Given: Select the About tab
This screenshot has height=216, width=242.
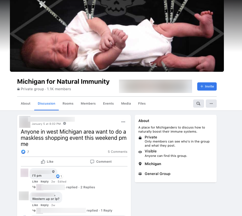Looking at the screenshot, I should point(26,104).
